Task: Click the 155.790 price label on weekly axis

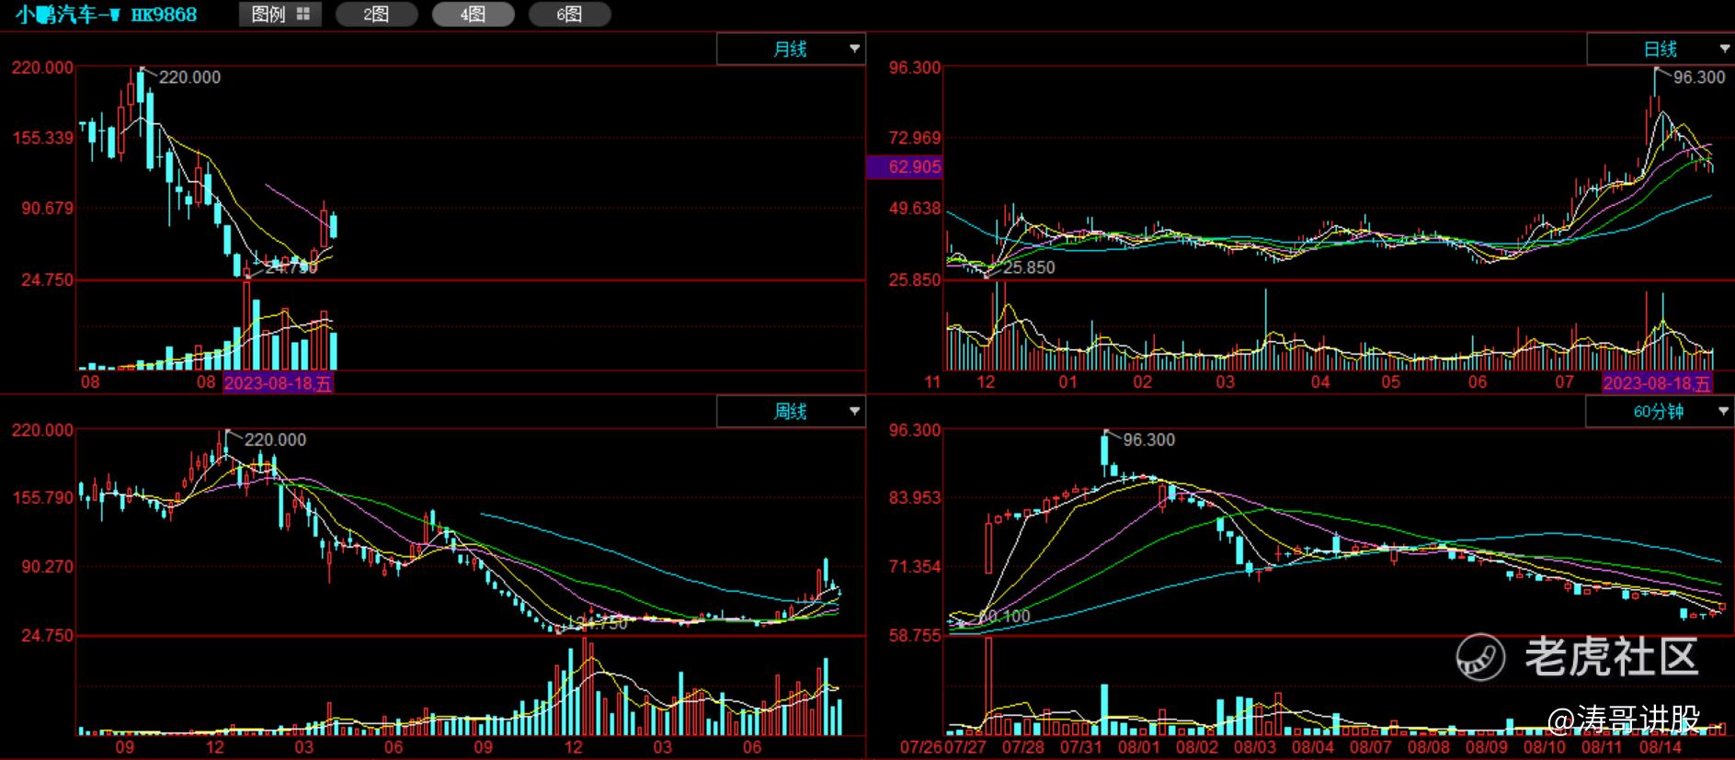Action: pos(42,497)
